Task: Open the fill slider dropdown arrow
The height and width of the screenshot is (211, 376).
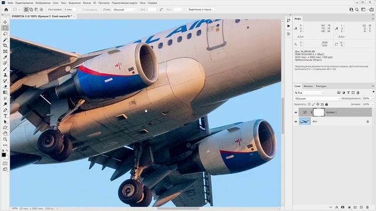Action: click(372, 104)
